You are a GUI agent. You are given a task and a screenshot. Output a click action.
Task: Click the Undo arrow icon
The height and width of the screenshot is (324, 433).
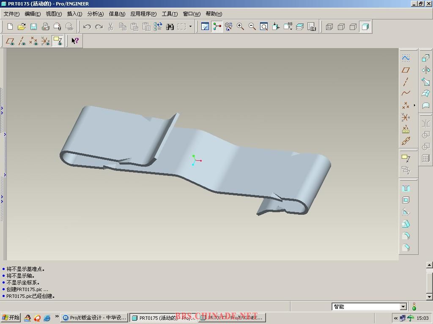pyautogui.click(x=87, y=27)
